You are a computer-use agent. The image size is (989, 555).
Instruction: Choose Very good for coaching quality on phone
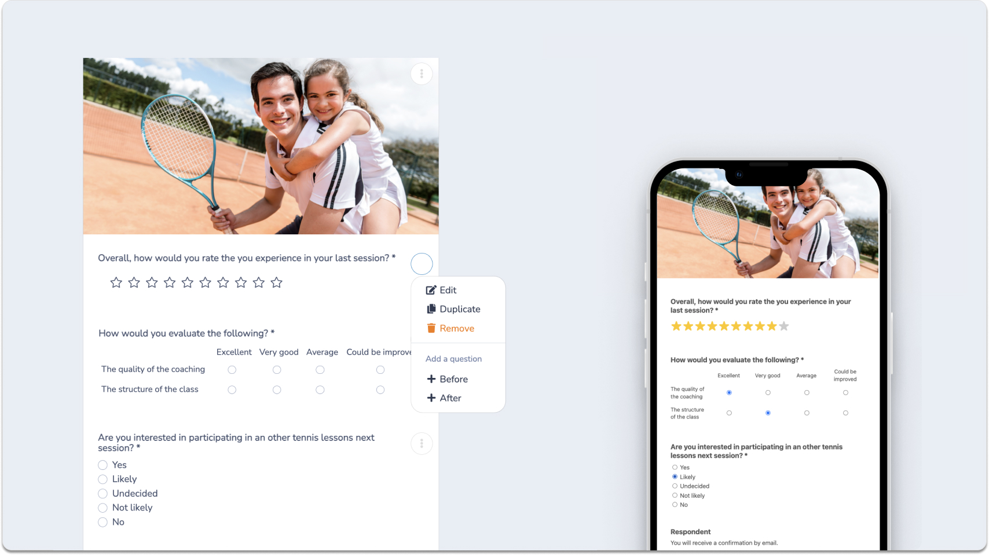[768, 393]
